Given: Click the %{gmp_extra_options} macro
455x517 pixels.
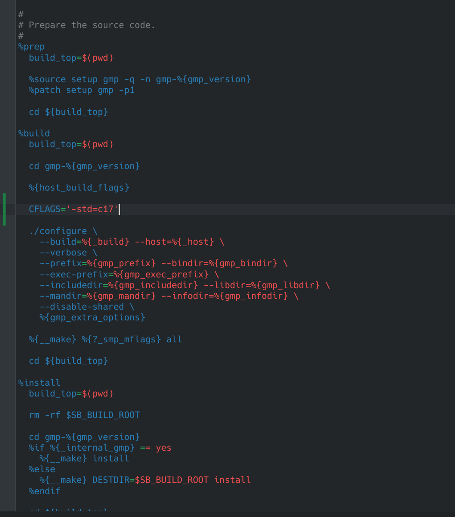Looking at the screenshot, I should tap(92, 318).
